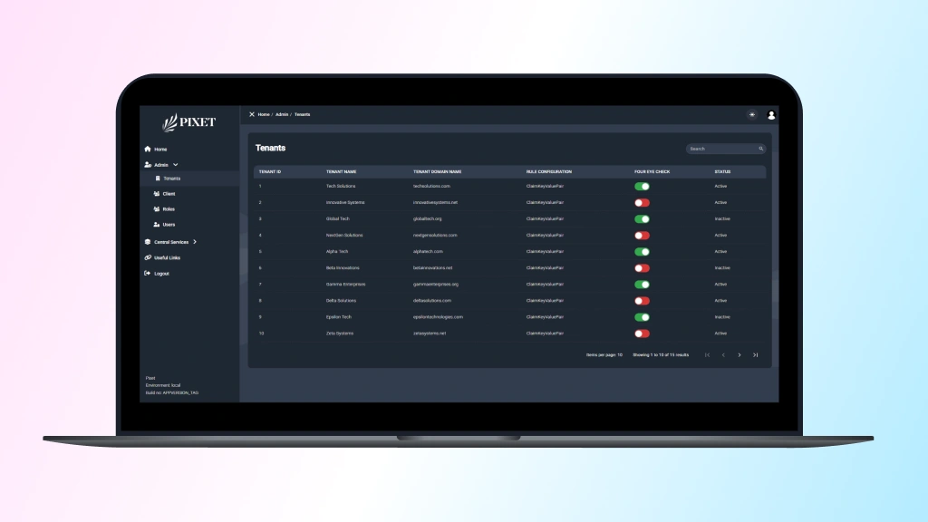The image size is (928, 522).
Task: Enable Four Eye Check for Innovative Systems
Action: (x=642, y=203)
